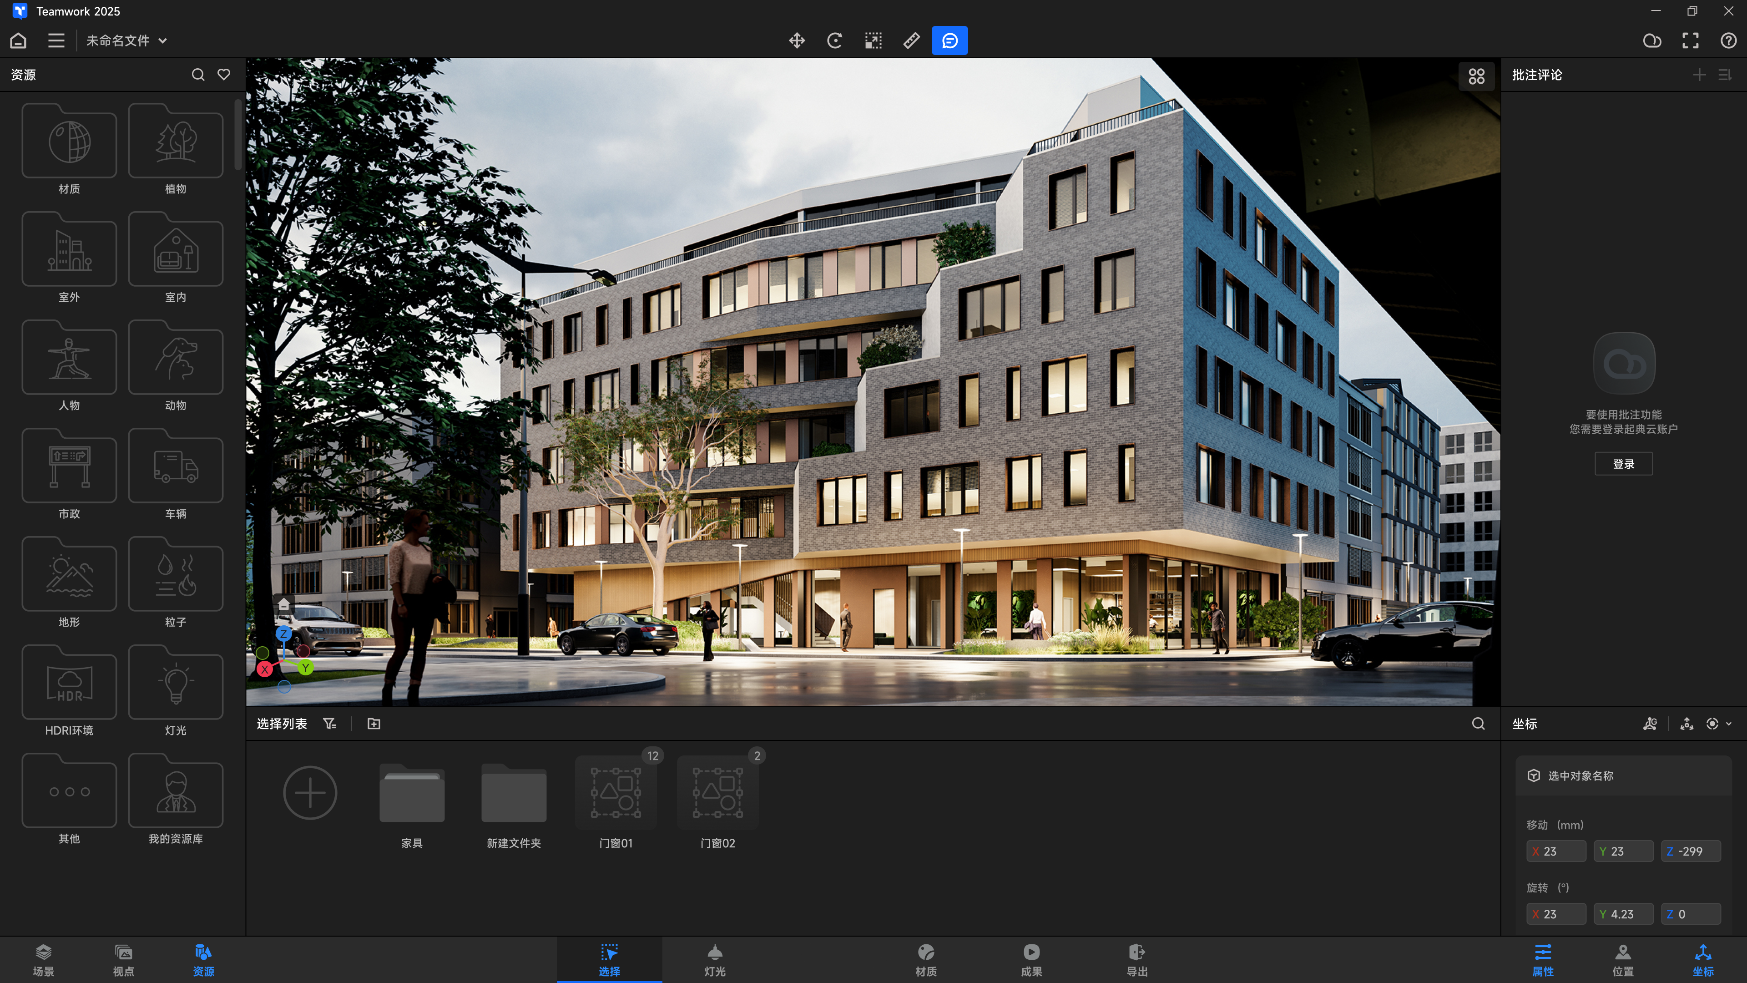The image size is (1747, 983).
Task: Open the 导出 export button
Action: point(1136,960)
